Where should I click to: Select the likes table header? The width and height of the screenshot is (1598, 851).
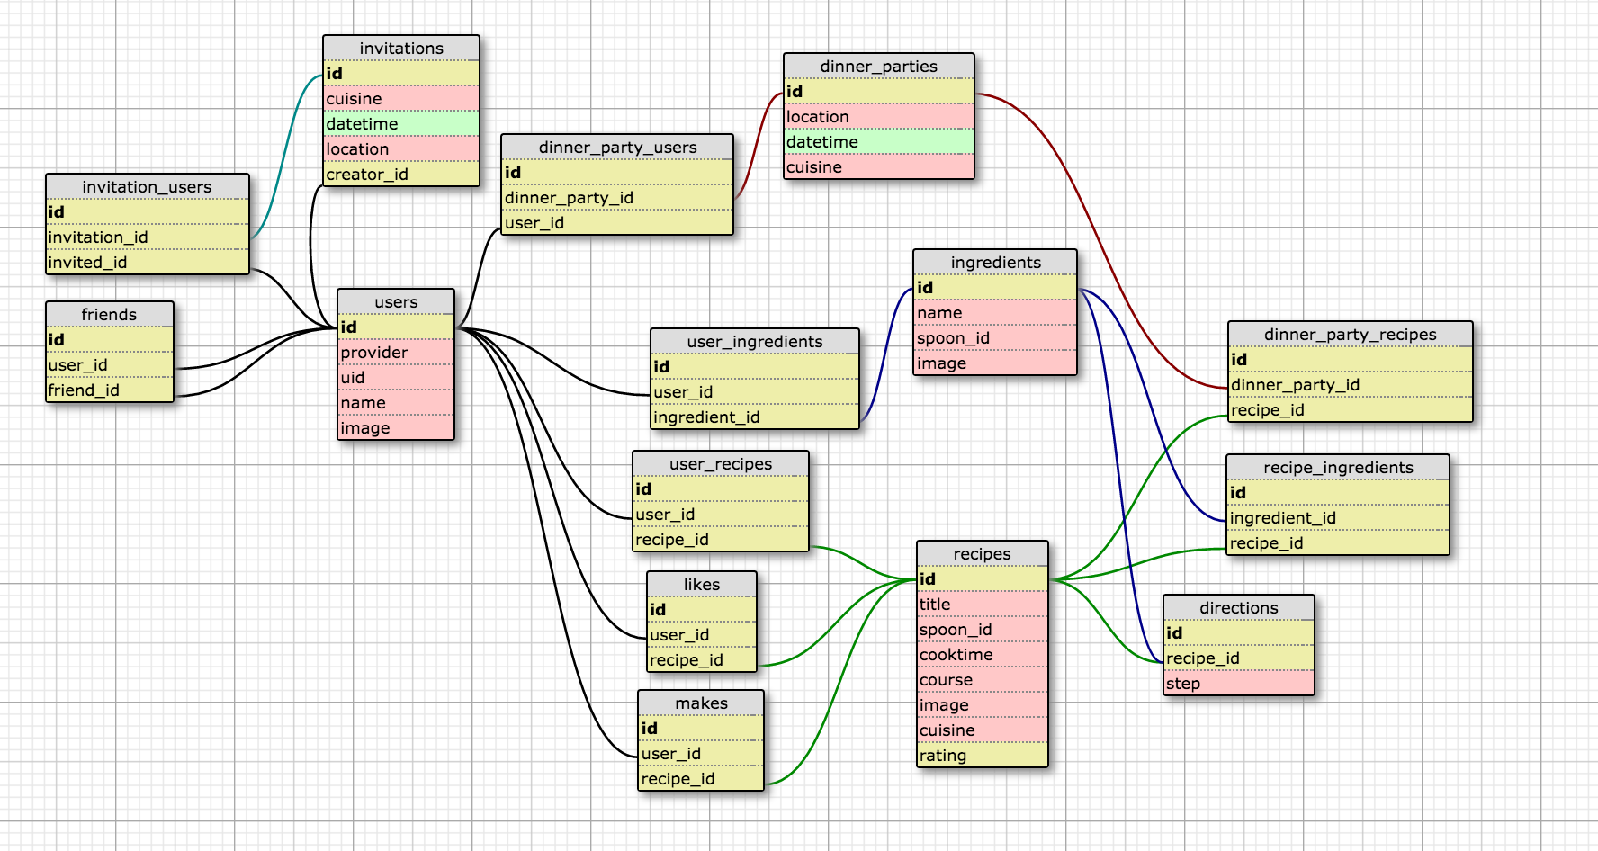702,585
